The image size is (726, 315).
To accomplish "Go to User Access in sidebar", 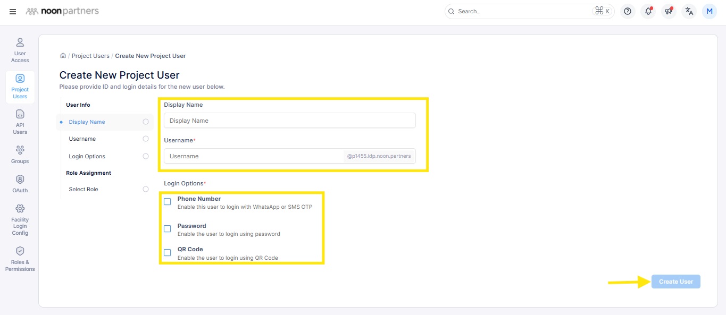I will 20,50.
